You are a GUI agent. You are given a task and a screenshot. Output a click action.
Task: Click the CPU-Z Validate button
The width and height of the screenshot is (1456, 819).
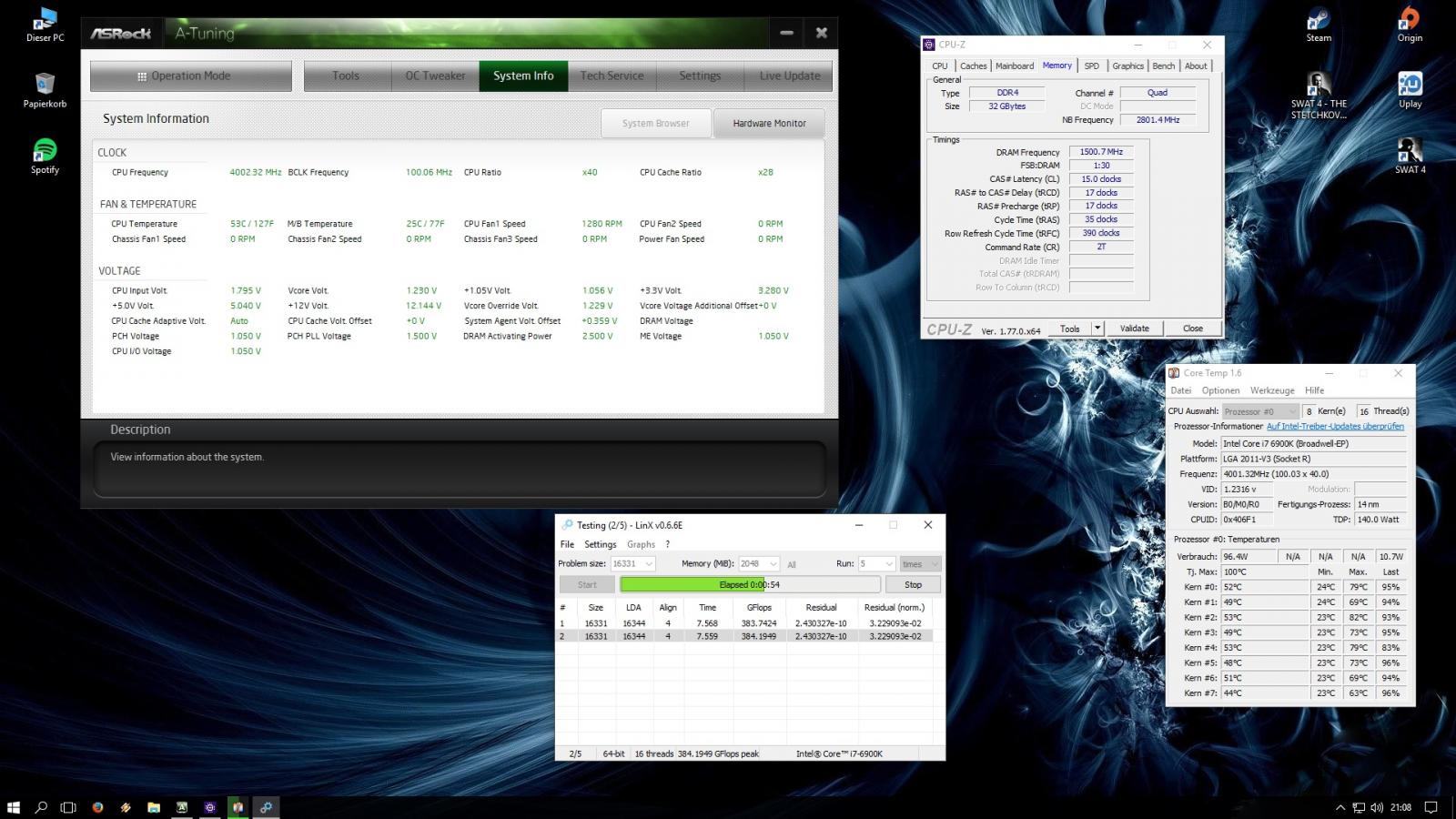(1134, 329)
